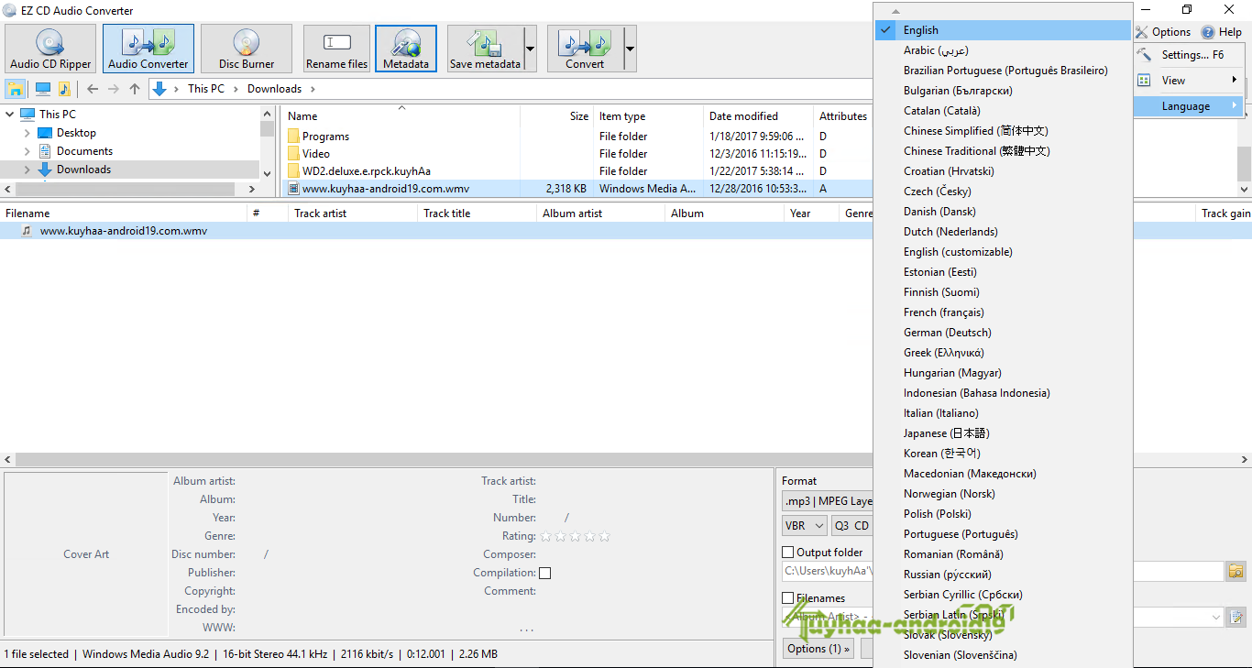Click folder tree vertical scrollbar down arrow
Viewport: 1252px width, 668px height.
point(267,173)
